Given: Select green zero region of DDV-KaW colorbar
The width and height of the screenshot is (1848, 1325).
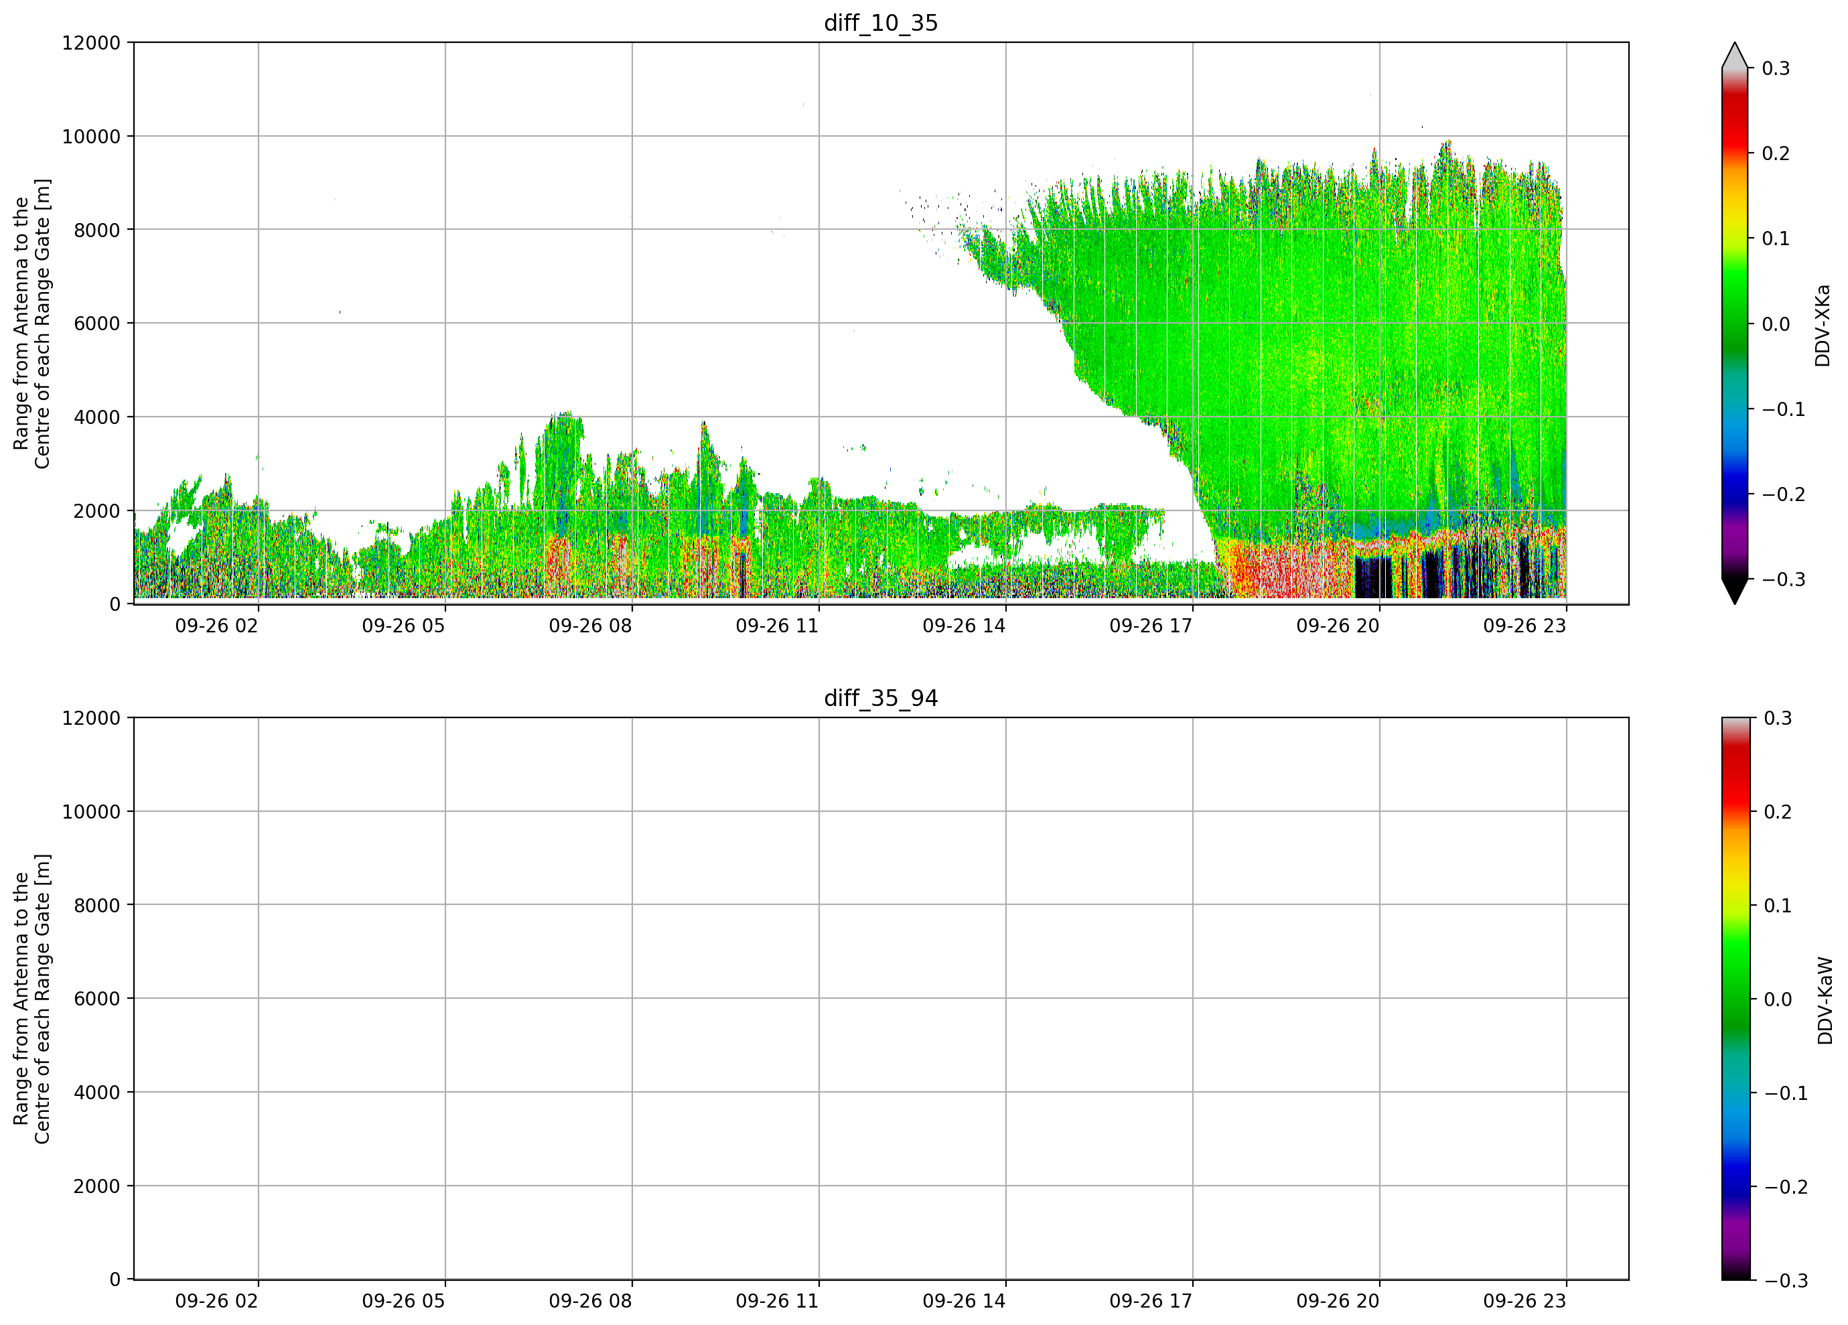Looking at the screenshot, I should [1735, 999].
